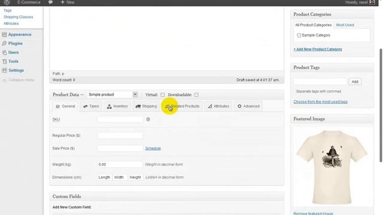Click the Users menu icon
The height and width of the screenshot is (215, 383).
4,53
